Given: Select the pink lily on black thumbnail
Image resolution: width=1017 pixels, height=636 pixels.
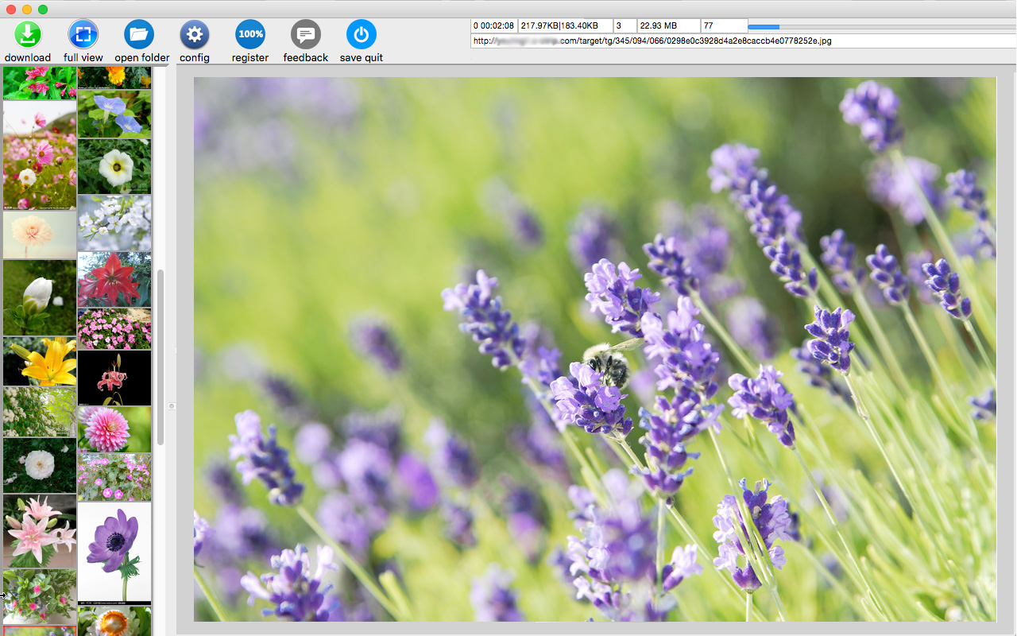Looking at the screenshot, I should (x=114, y=378).
